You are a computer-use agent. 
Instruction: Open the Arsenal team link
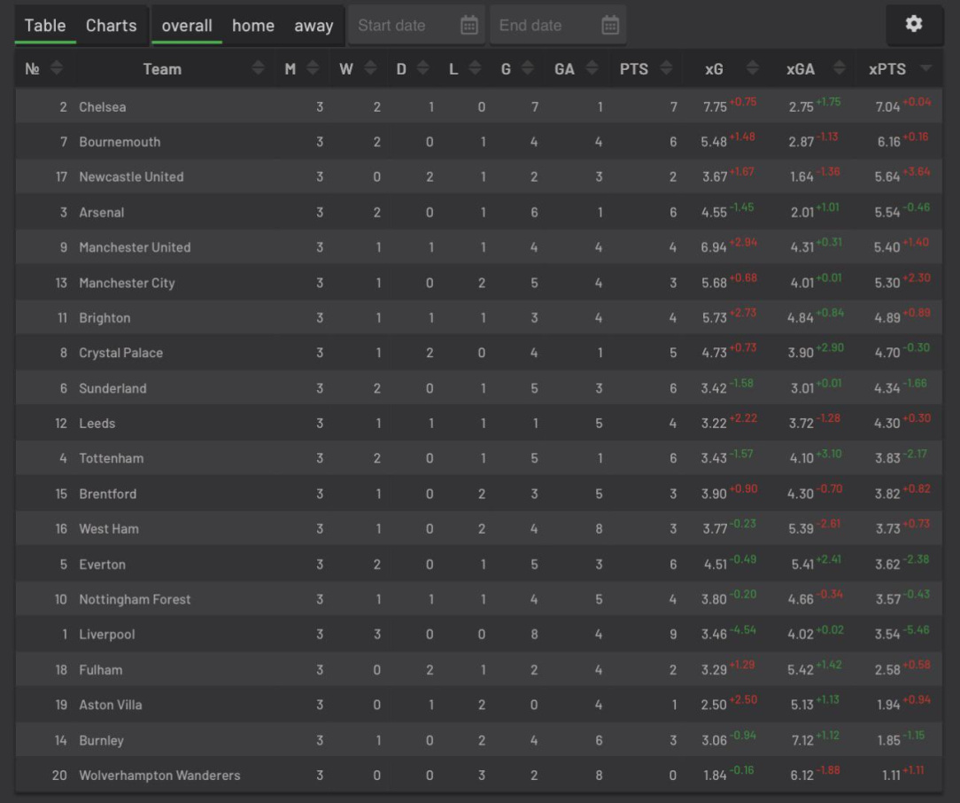(102, 213)
